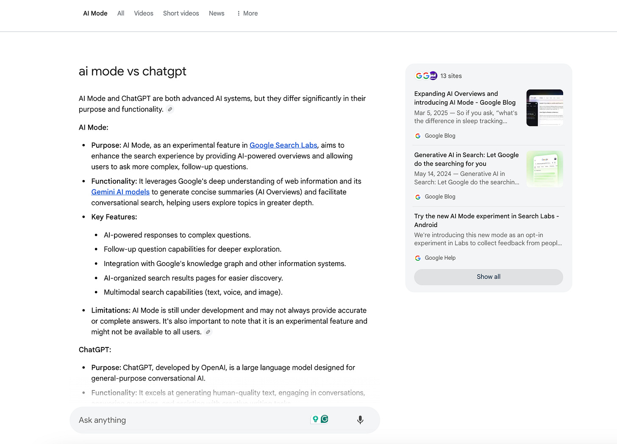
Task: Click the lightbulb extension icon in input
Action: [315, 419]
